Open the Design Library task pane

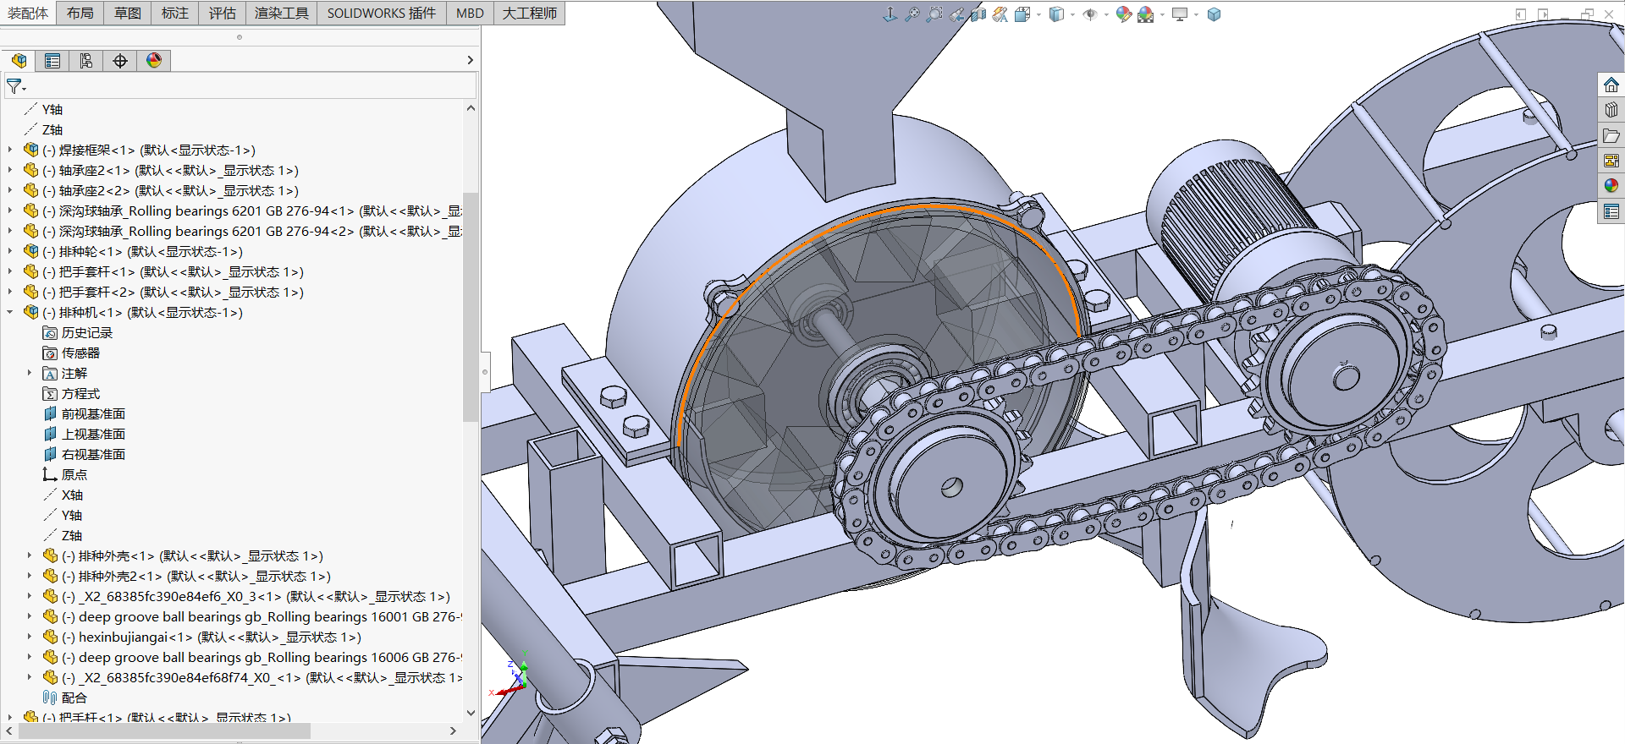click(1611, 110)
